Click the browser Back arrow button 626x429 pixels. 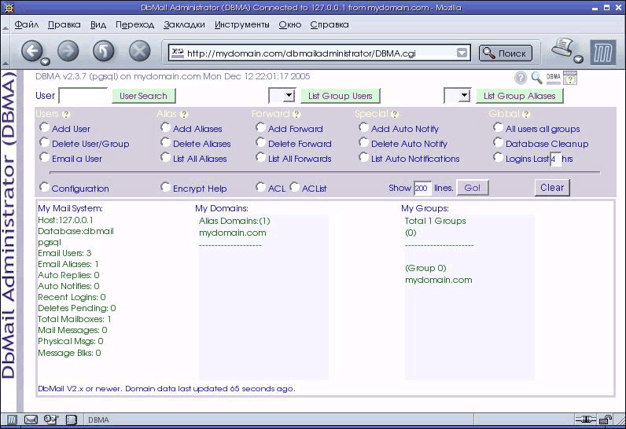click(31, 52)
